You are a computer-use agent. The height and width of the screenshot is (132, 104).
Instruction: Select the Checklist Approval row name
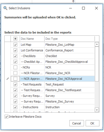[x=32, y=62]
